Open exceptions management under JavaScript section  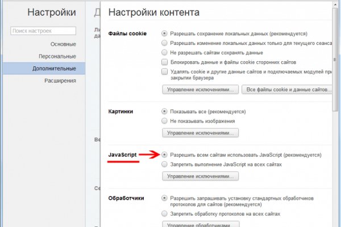pos(200,176)
